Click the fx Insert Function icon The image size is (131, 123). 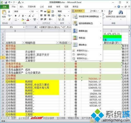(x=35, y=27)
